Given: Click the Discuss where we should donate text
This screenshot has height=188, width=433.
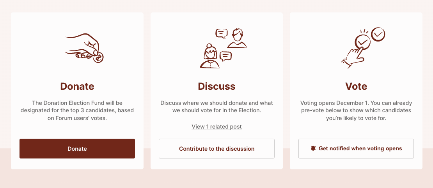Looking at the screenshot, I should (216, 107).
